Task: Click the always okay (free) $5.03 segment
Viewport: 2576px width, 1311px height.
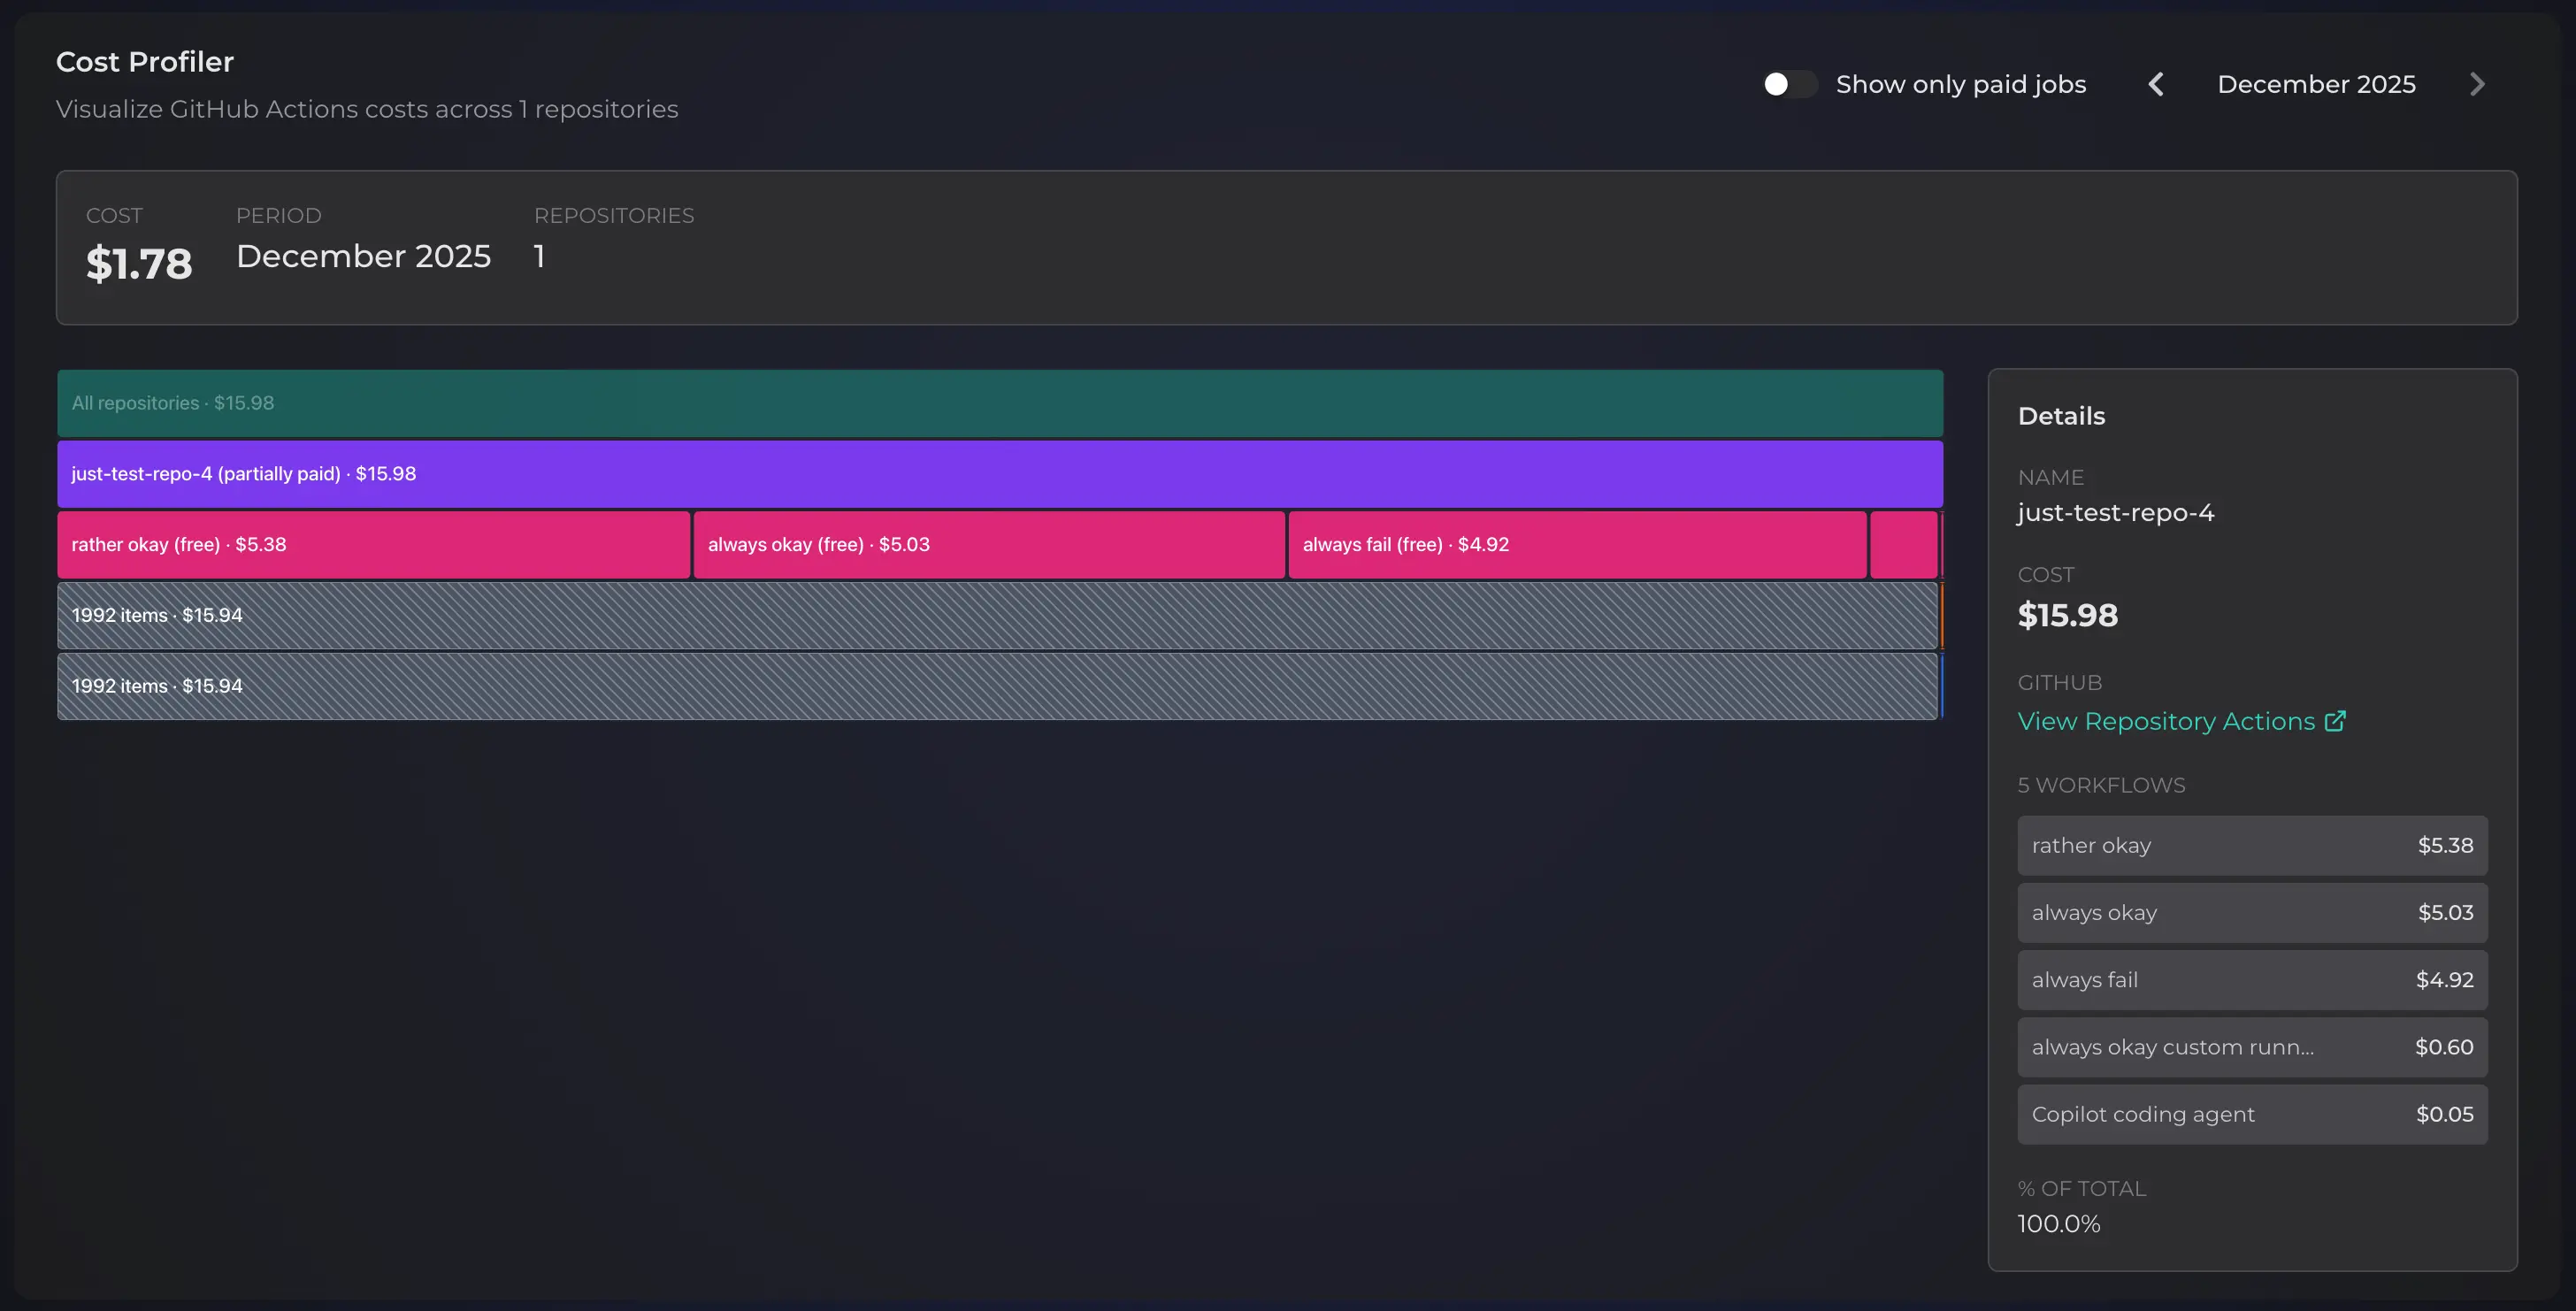Action: [x=987, y=544]
